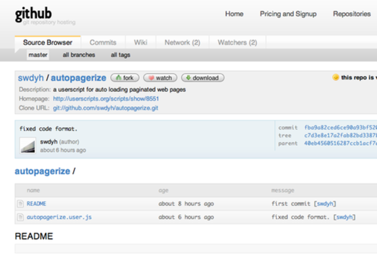Click the GitHub logo
The width and height of the screenshot is (377, 256).
point(33,14)
